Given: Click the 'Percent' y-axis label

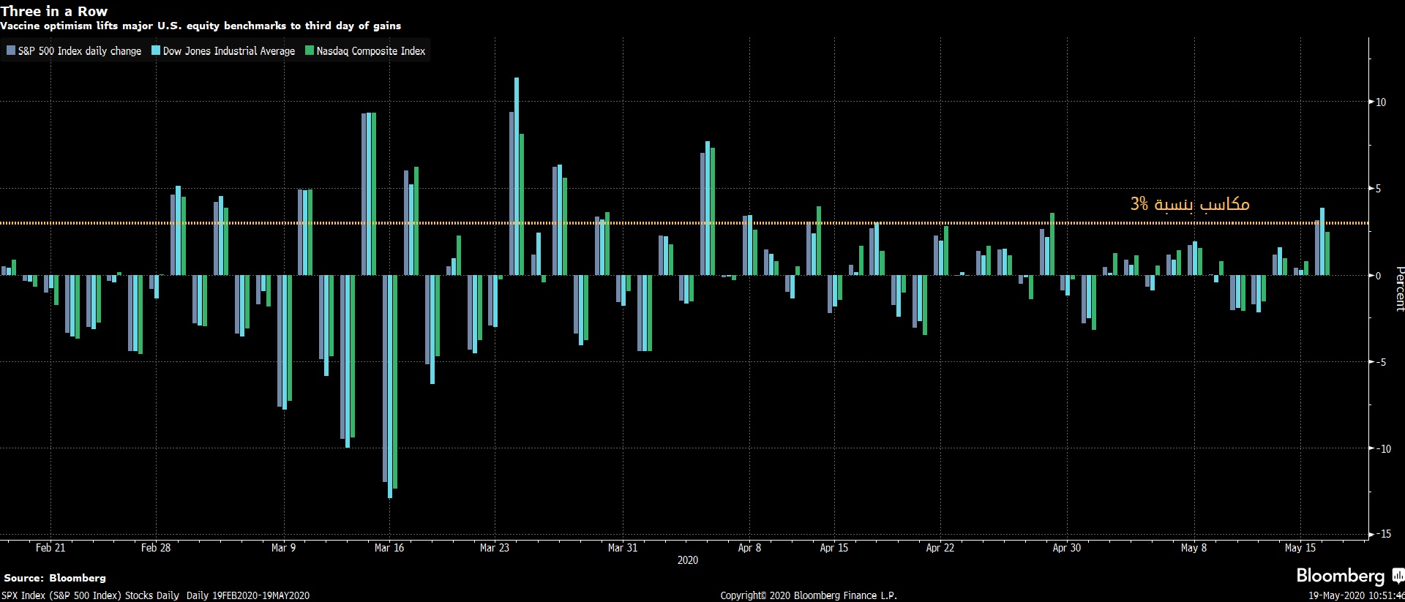Looking at the screenshot, I should tap(1399, 289).
